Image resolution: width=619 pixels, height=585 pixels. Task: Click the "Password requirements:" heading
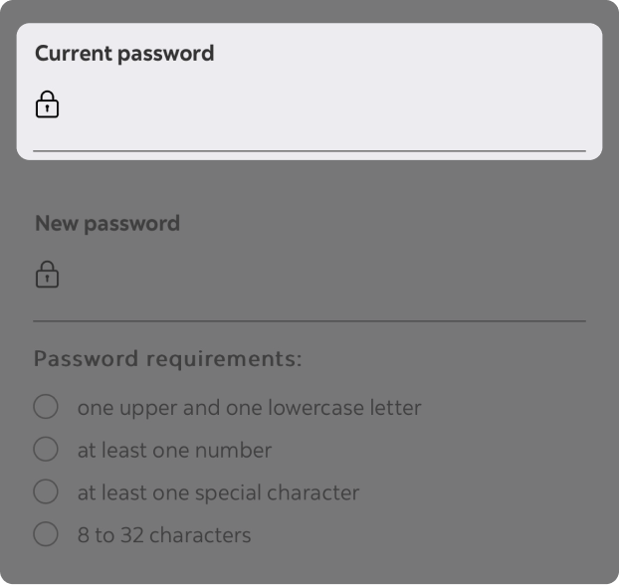(x=167, y=358)
